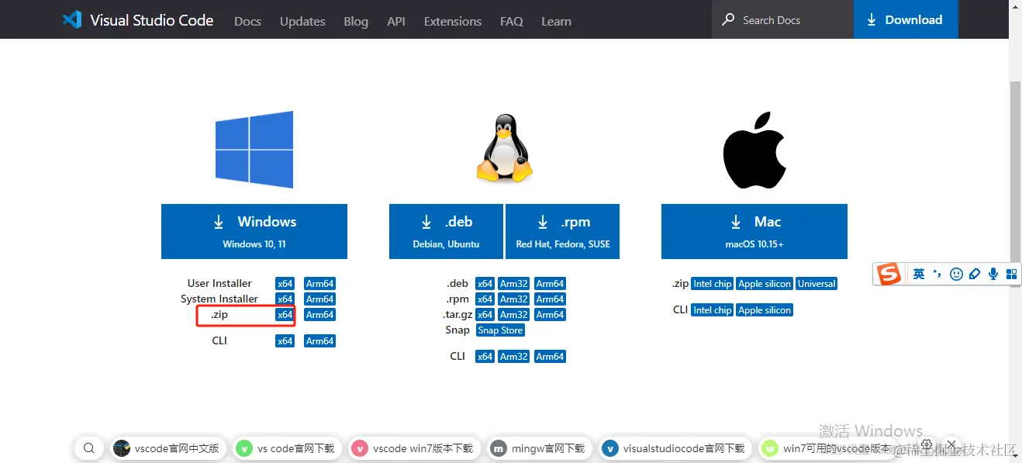The width and height of the screenshot is (1022, 463).
Task: Click the Sogou skin eraser icon
Action: [x=975, y=274]
